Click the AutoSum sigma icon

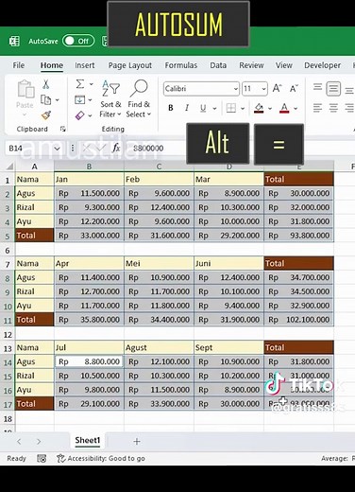coord(80,84)
